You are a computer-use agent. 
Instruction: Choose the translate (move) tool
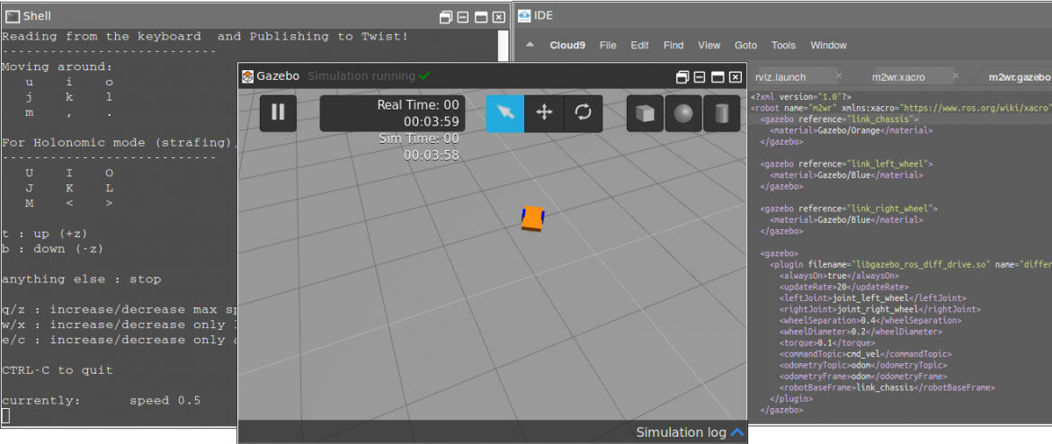point(544,113)
